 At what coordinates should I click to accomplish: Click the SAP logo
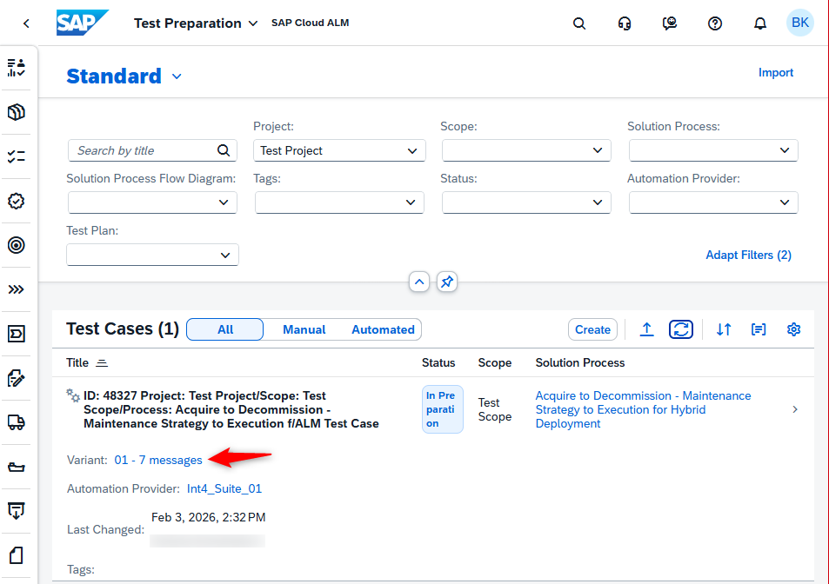point(82,23)
